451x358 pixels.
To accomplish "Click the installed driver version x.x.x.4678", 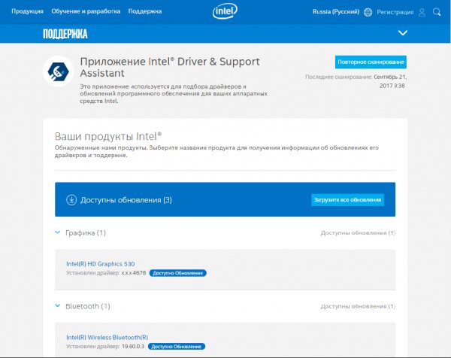I will [x=134, y=273].
